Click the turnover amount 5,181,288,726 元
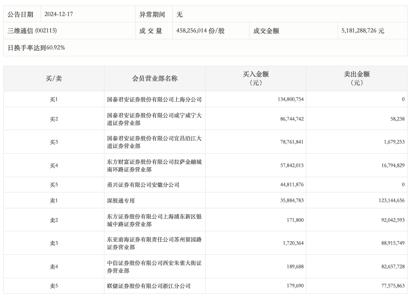Viewport: 412px width, 303px height. pyautogui.click(x=363, y=31)
